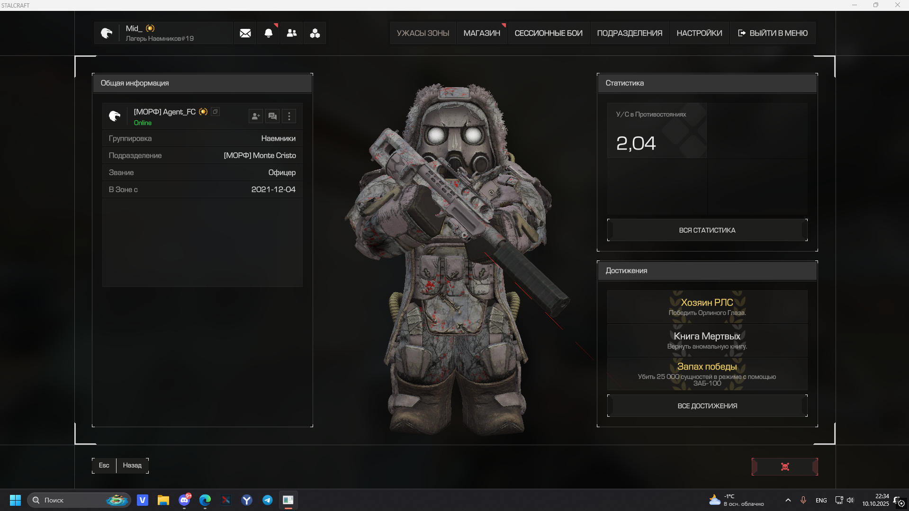Open СЕССИОННЫЕ БОИ section
The width and height of the screenshot is (909, 511).
point(548,33)
